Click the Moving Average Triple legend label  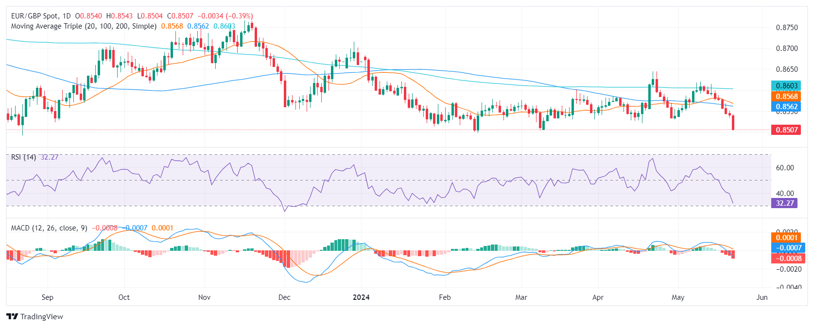click(84, 26)
